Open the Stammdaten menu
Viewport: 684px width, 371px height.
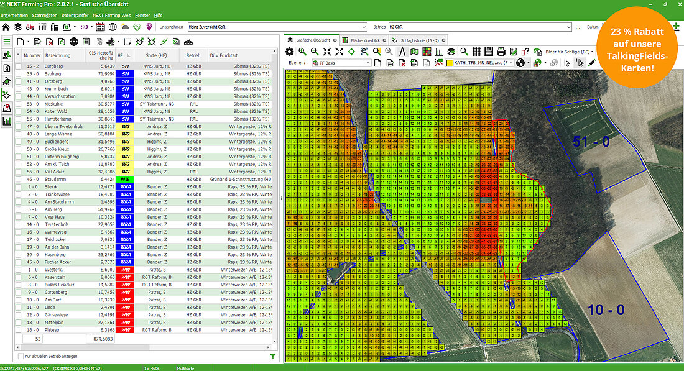coord(45,16)
